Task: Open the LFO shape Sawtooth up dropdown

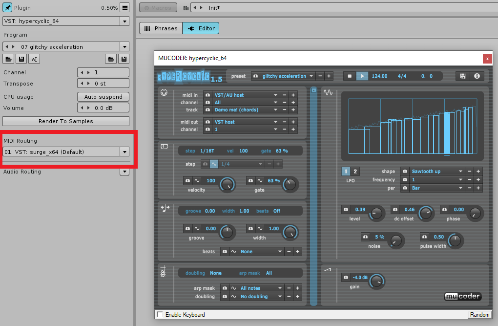Action: pyautogui.click(x=437, y=171)
